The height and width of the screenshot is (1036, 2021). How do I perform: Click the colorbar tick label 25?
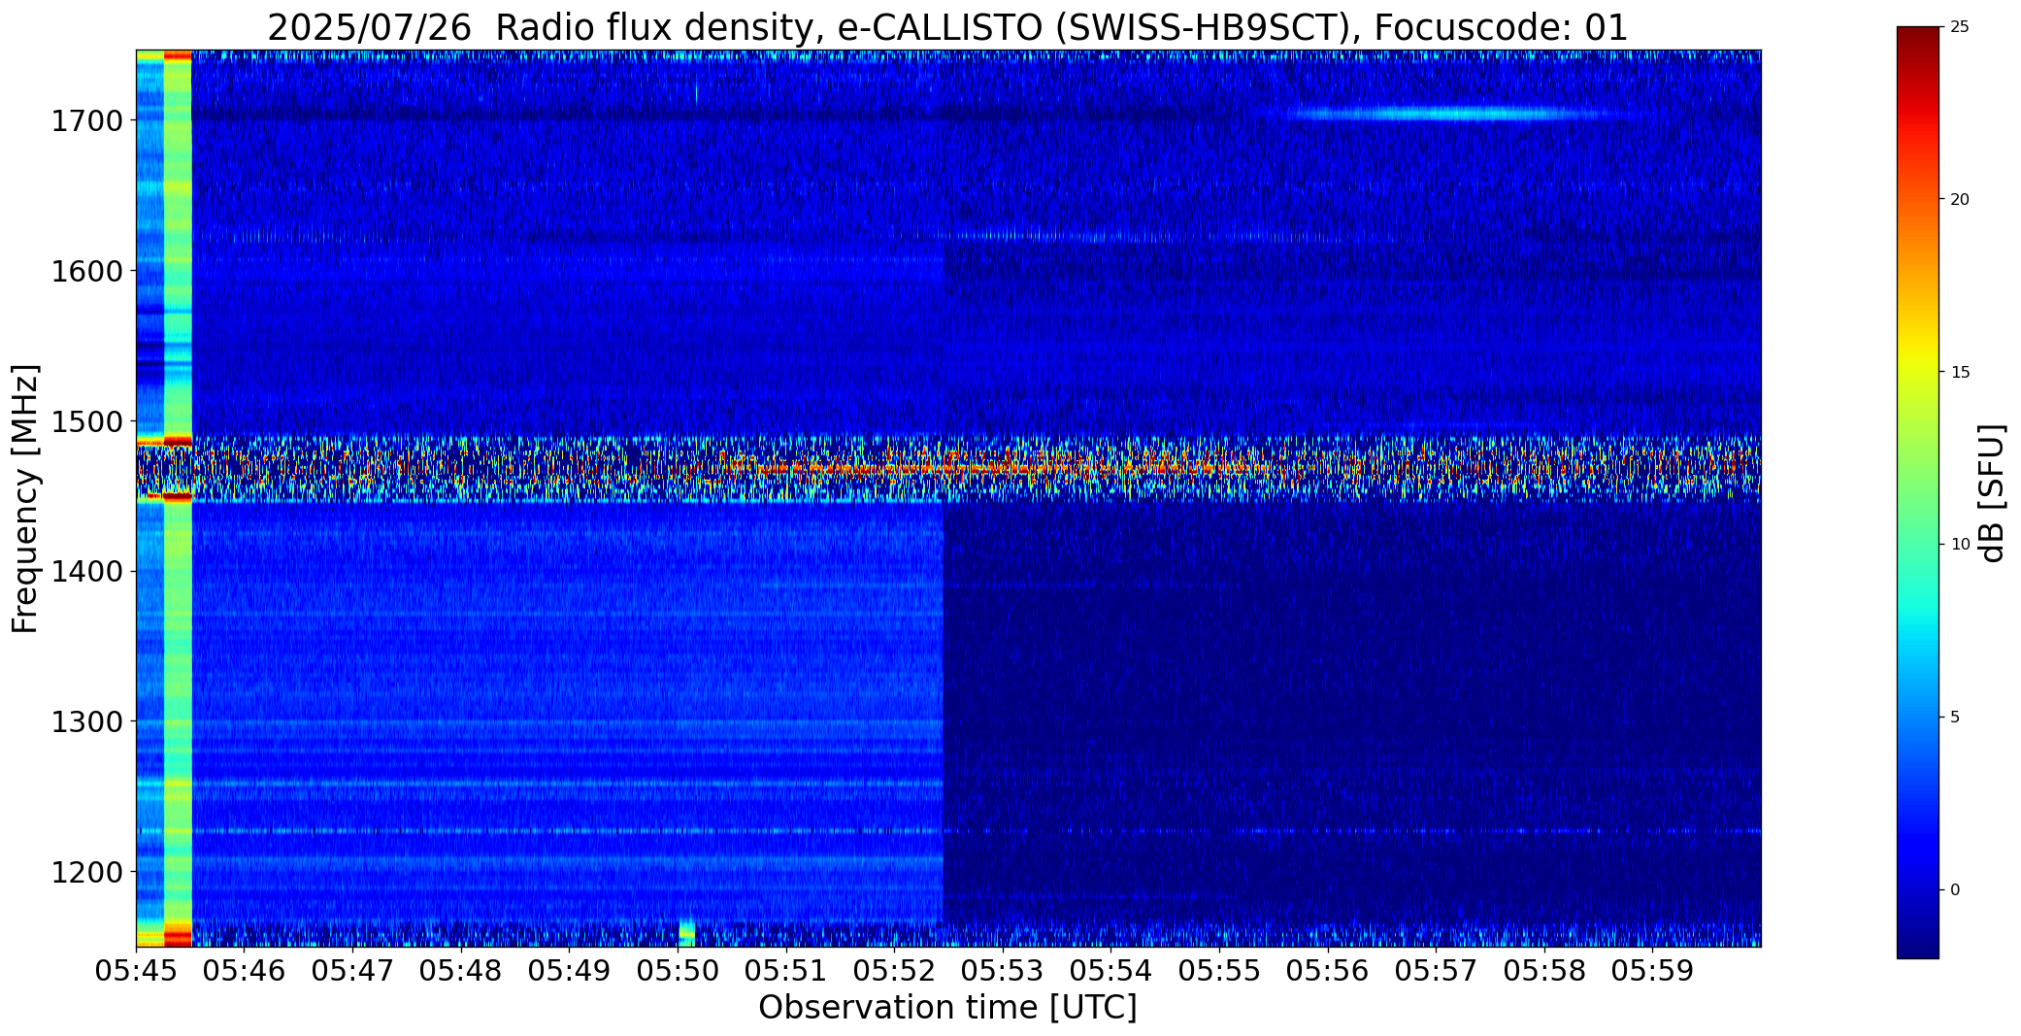point(1959,27)
